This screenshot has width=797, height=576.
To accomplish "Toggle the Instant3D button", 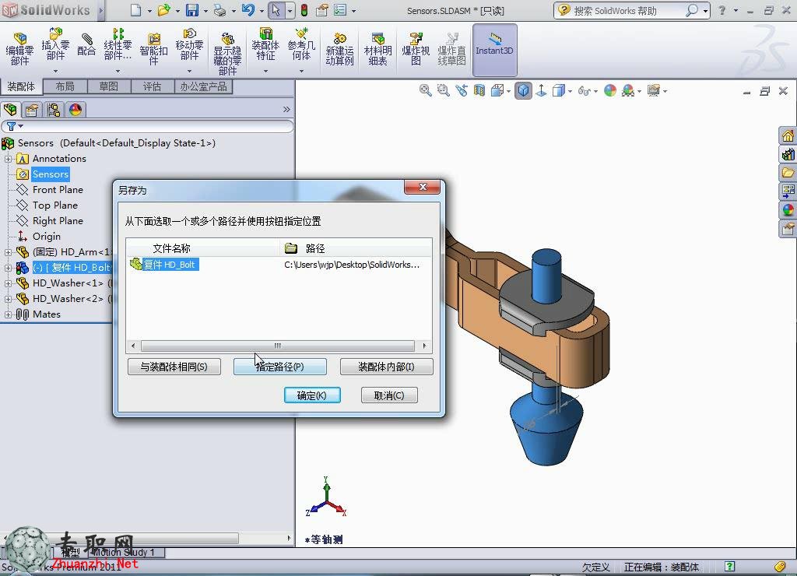I will tap(494, 49).
